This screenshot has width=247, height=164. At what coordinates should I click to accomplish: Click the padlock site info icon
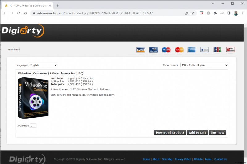34,13
